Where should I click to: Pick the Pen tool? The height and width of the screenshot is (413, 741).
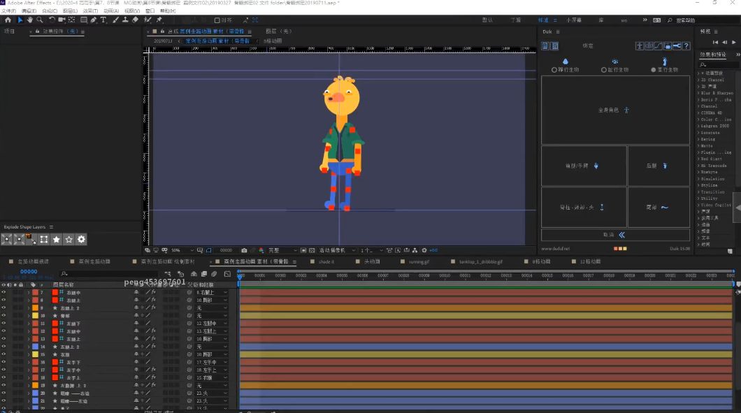point(94,20)
